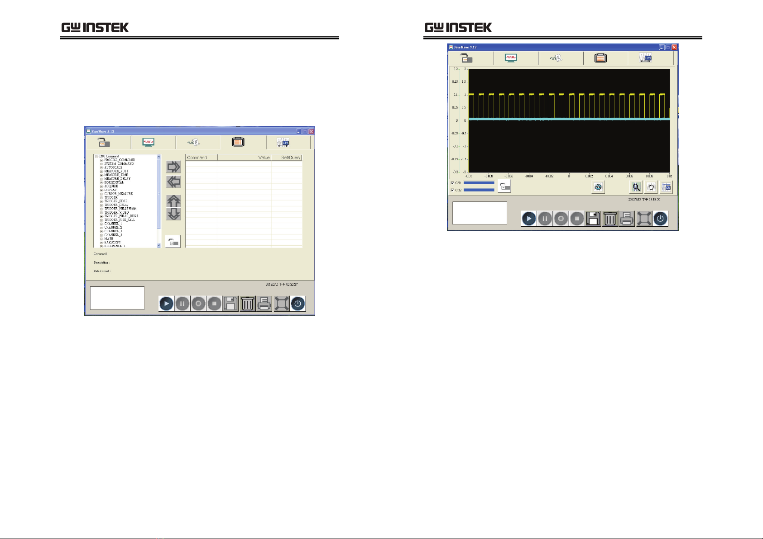763x539 pixels.
Task: Click Full screen icon in left window
Action: 281,304
